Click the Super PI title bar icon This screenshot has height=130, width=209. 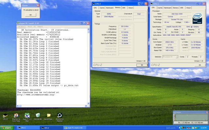(x=18, y=23)
